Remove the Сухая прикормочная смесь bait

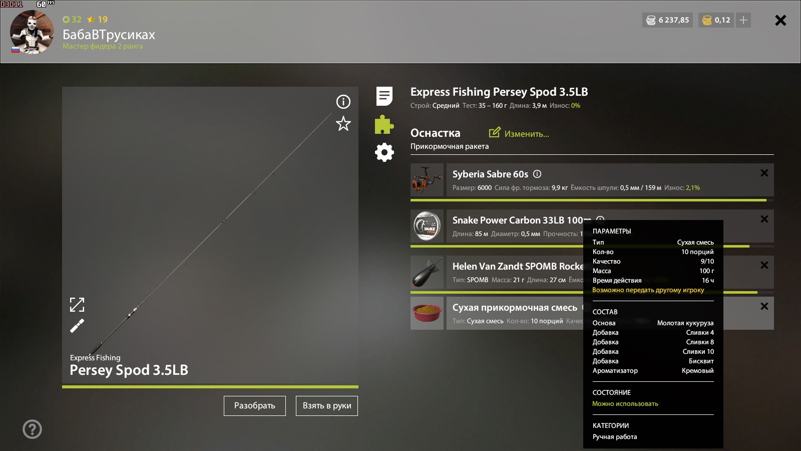pos(764,306)
